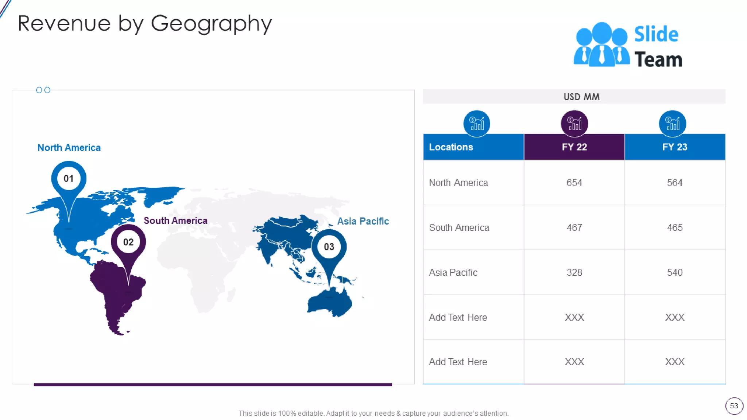This screenshot has width=747, height=420.
Task: Click the 01 North America map pin
Action: (x=69, y=179)
